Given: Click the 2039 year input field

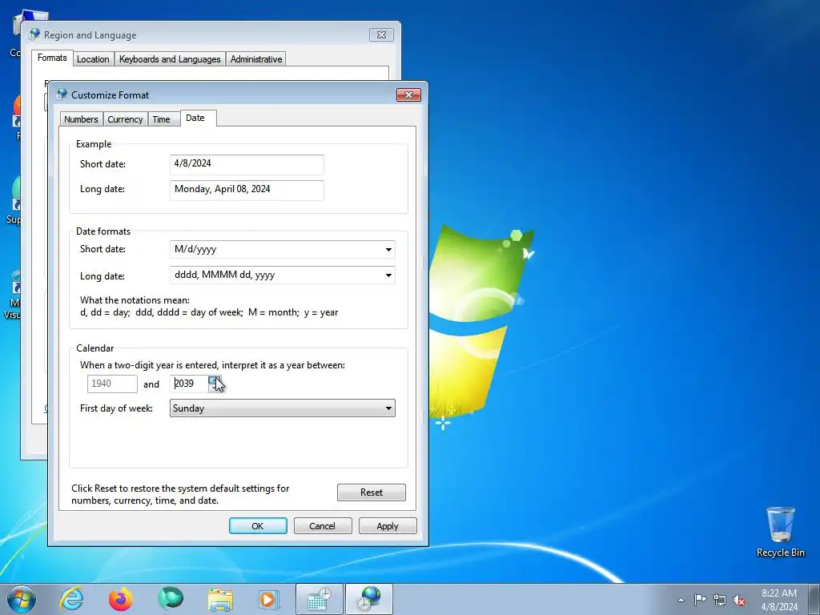Looking at the screenshot, I should 189,384.
